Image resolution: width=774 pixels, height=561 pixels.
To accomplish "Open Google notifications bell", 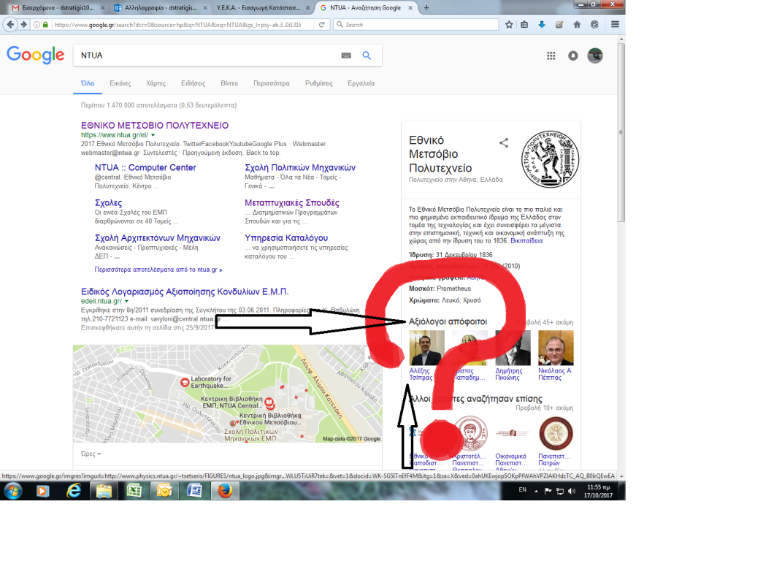I will coord(572,56).
